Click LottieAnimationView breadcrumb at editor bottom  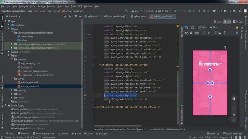(x=166, y=129)
